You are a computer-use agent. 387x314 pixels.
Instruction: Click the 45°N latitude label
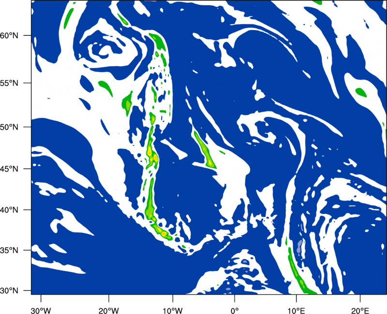pyautogui.click(x=9, y=169)
